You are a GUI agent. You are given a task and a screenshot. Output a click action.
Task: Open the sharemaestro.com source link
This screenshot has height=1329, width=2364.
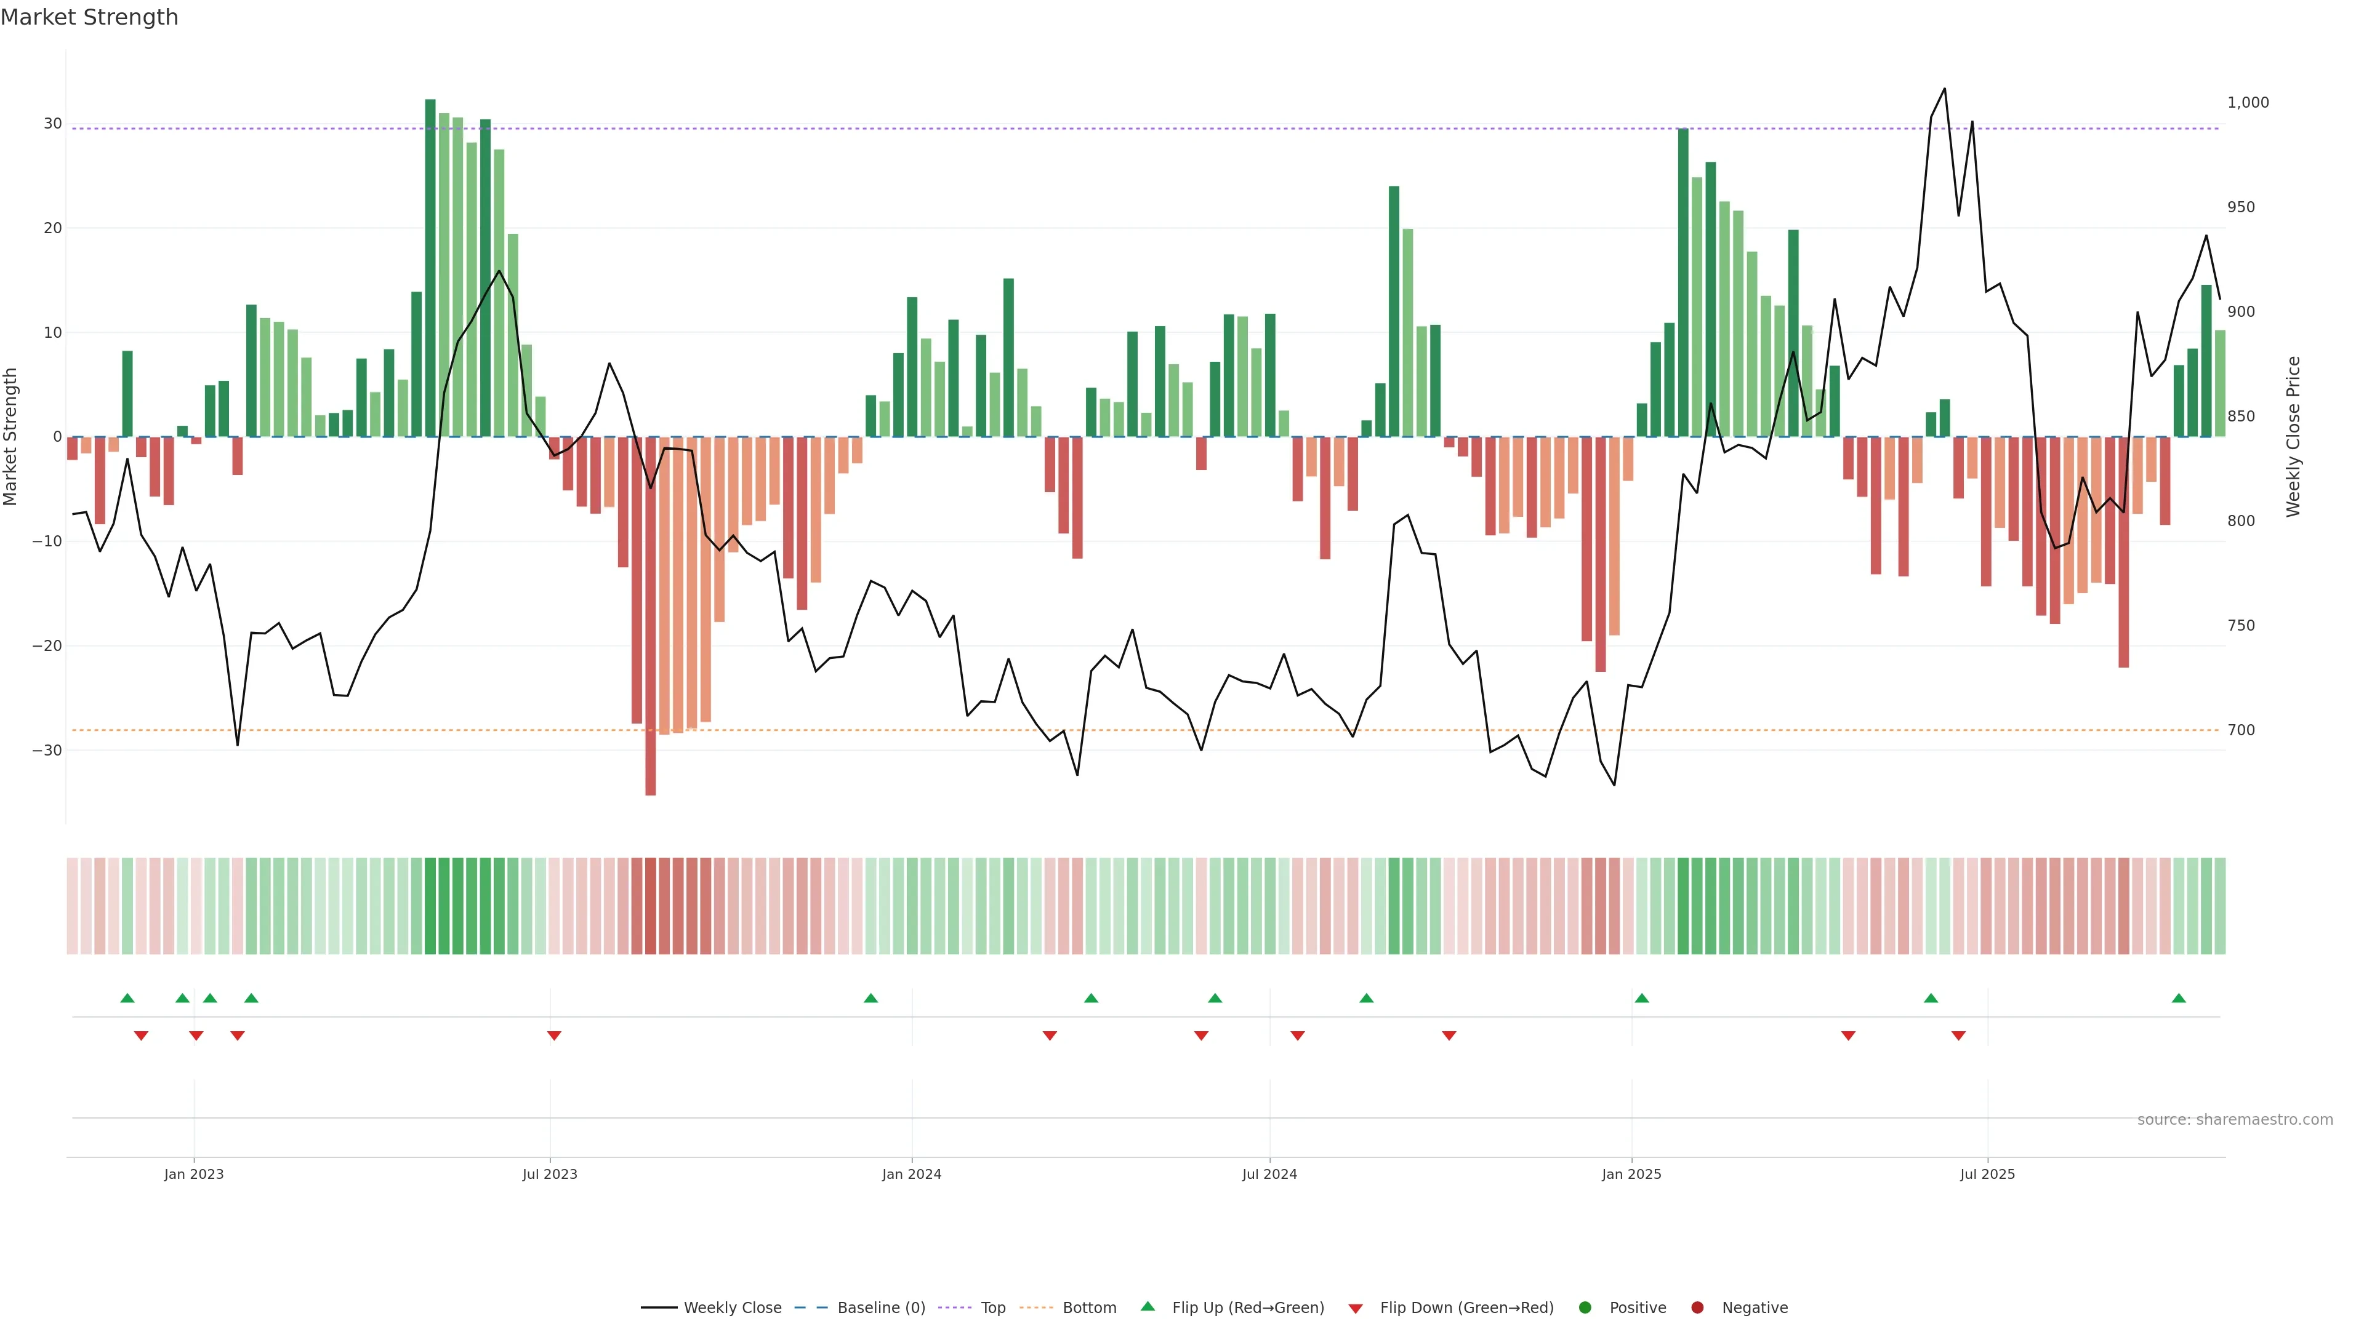coord(2235,1120)
